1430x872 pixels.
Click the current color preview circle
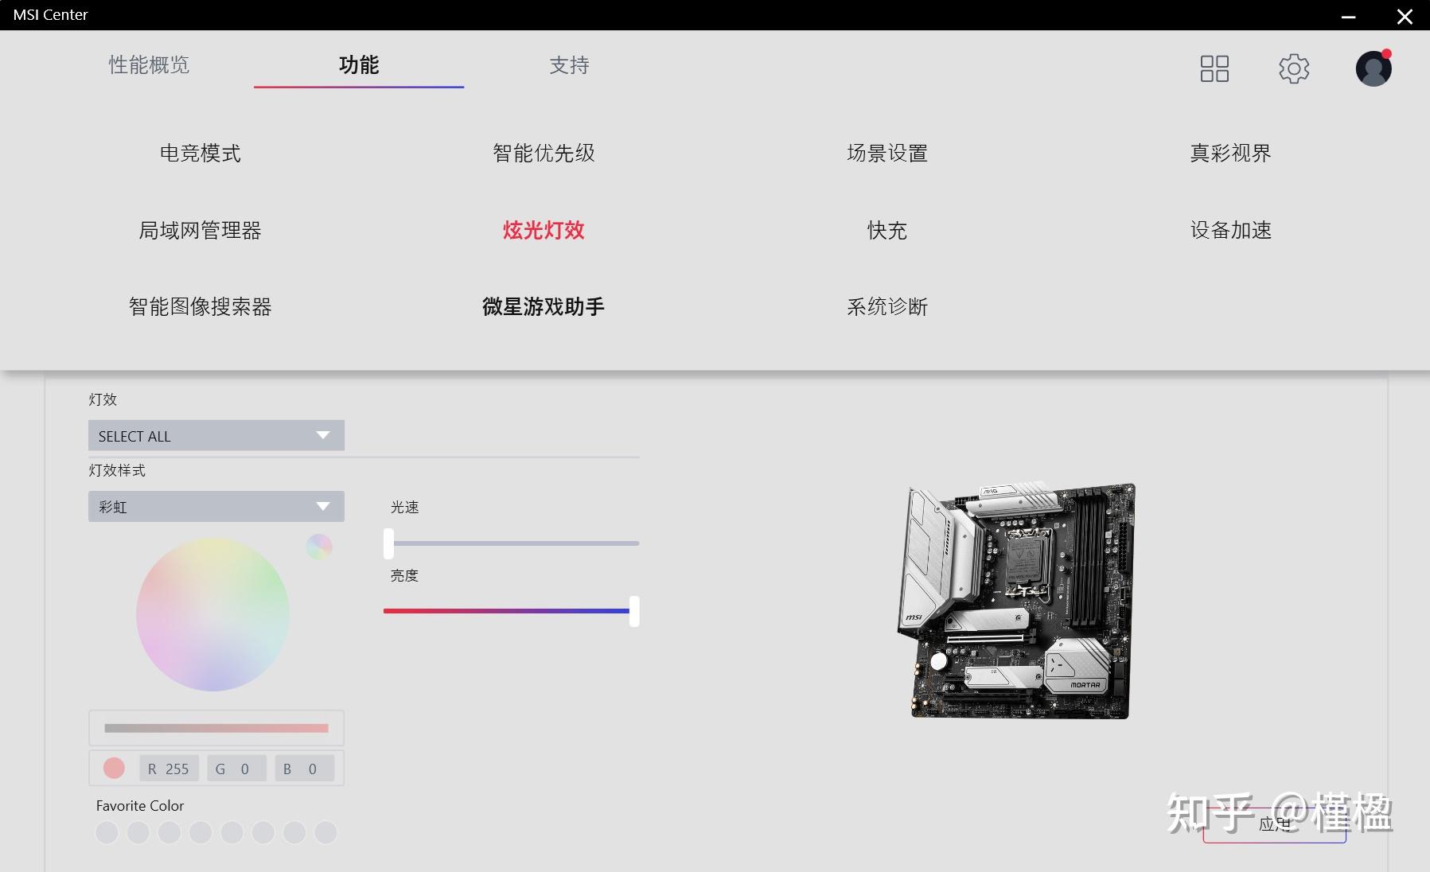click(114, 768)
